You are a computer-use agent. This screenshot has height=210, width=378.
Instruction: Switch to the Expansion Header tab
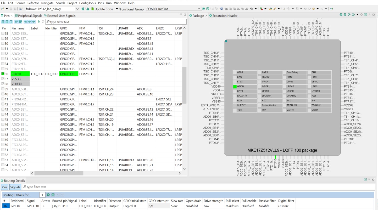[x=225, y=16]
